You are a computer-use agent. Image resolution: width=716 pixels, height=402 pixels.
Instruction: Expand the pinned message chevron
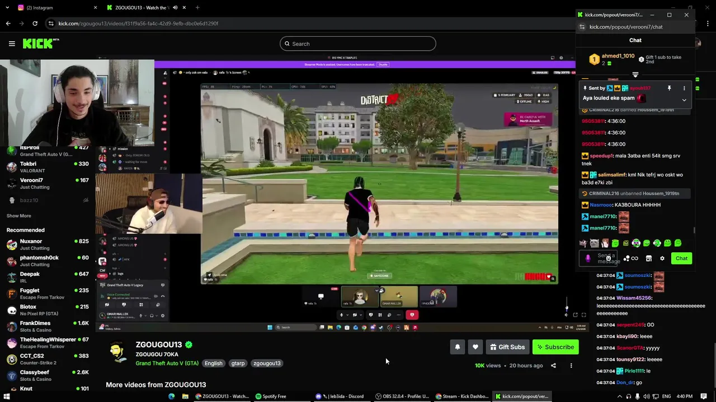pyautogui.click(x=684, y=100)
